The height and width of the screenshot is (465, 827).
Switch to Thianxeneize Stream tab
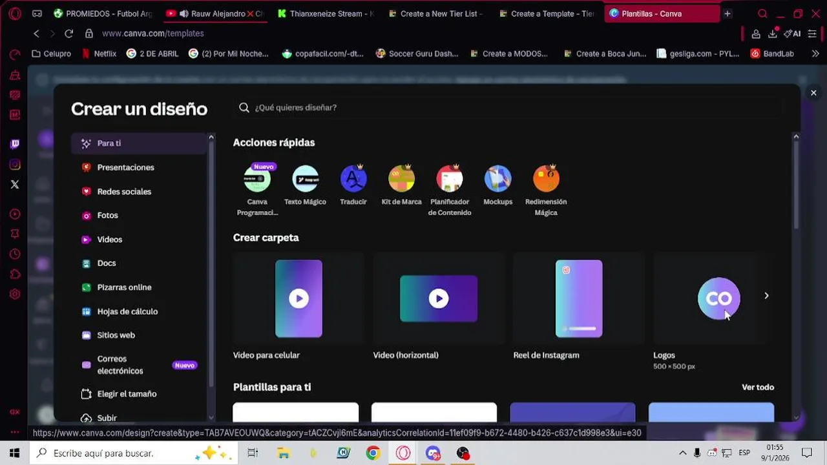pyautogui.click(x=325, y=14)
